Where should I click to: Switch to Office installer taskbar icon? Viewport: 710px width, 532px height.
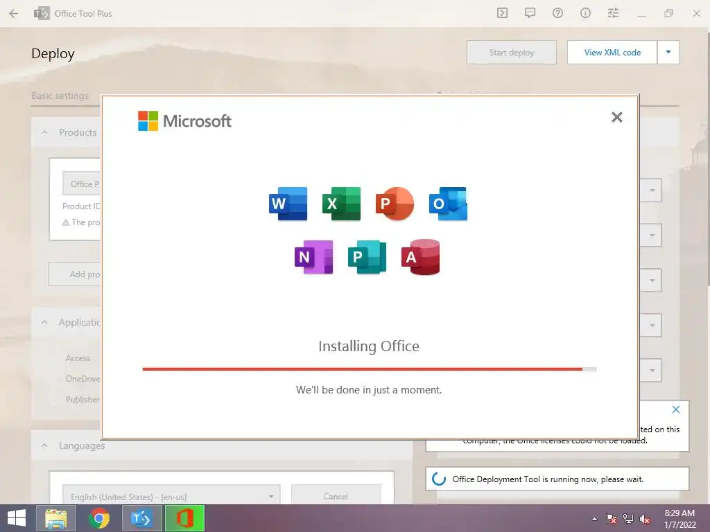point(184,518)
